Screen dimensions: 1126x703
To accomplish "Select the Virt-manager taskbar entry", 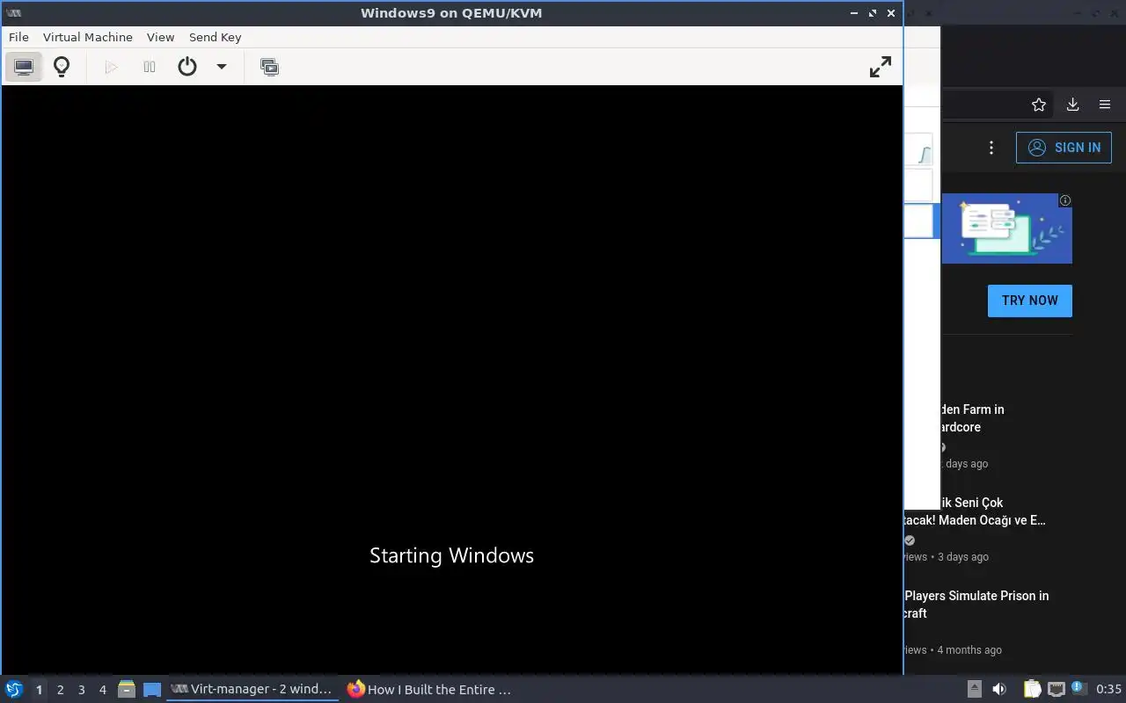I will (252, 689).
